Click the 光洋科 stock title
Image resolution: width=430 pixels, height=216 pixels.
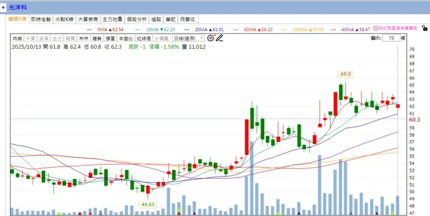click(x=17, y=8)
